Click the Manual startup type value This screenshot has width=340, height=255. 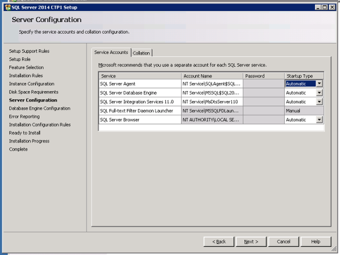pyautogui.click(x=293, y=111)
